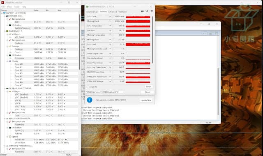Viewport: 263px width, 156px height.
Task: Click the Clocks icon under AMD Ryzen 7
Action: tap(10, 61)
